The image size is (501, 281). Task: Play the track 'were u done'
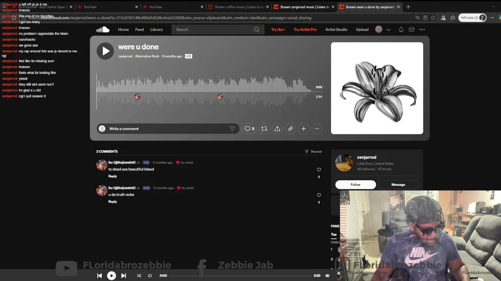pyautogui.click(x=105, y=51)
